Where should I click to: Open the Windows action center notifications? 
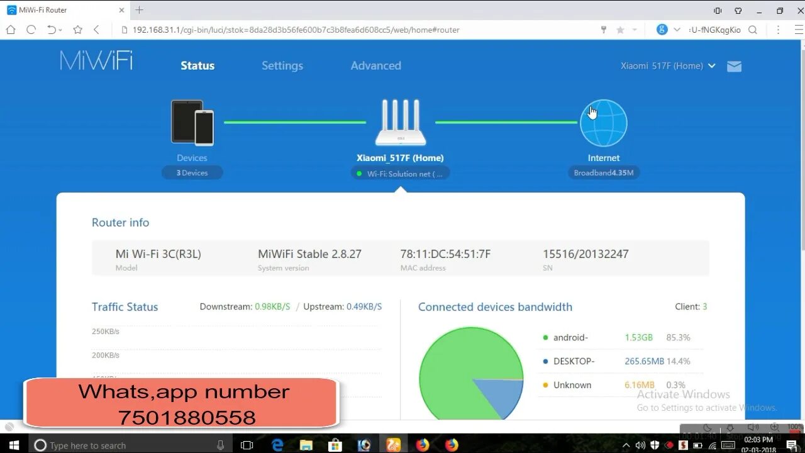792,445
